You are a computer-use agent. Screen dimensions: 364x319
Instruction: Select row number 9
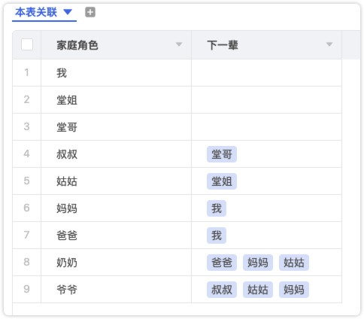[26, 290]
